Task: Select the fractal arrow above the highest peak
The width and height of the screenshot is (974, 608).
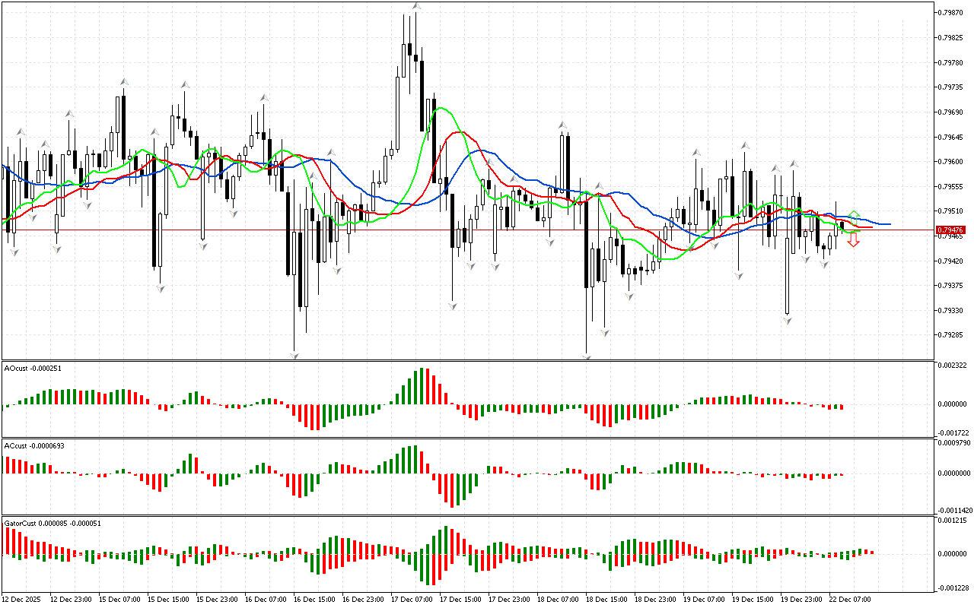Action: coord(416,6)
